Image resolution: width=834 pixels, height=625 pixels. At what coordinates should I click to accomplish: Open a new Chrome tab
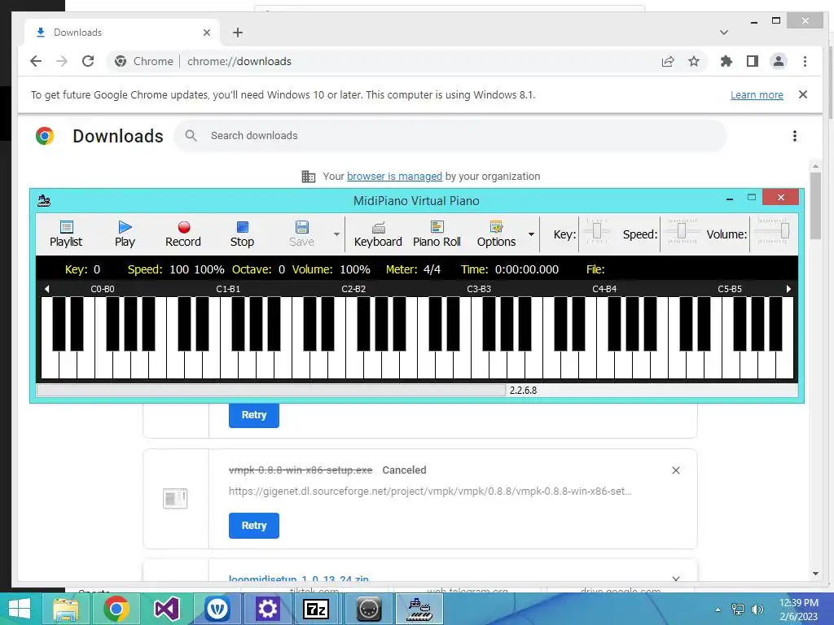(x=238, y=33)
